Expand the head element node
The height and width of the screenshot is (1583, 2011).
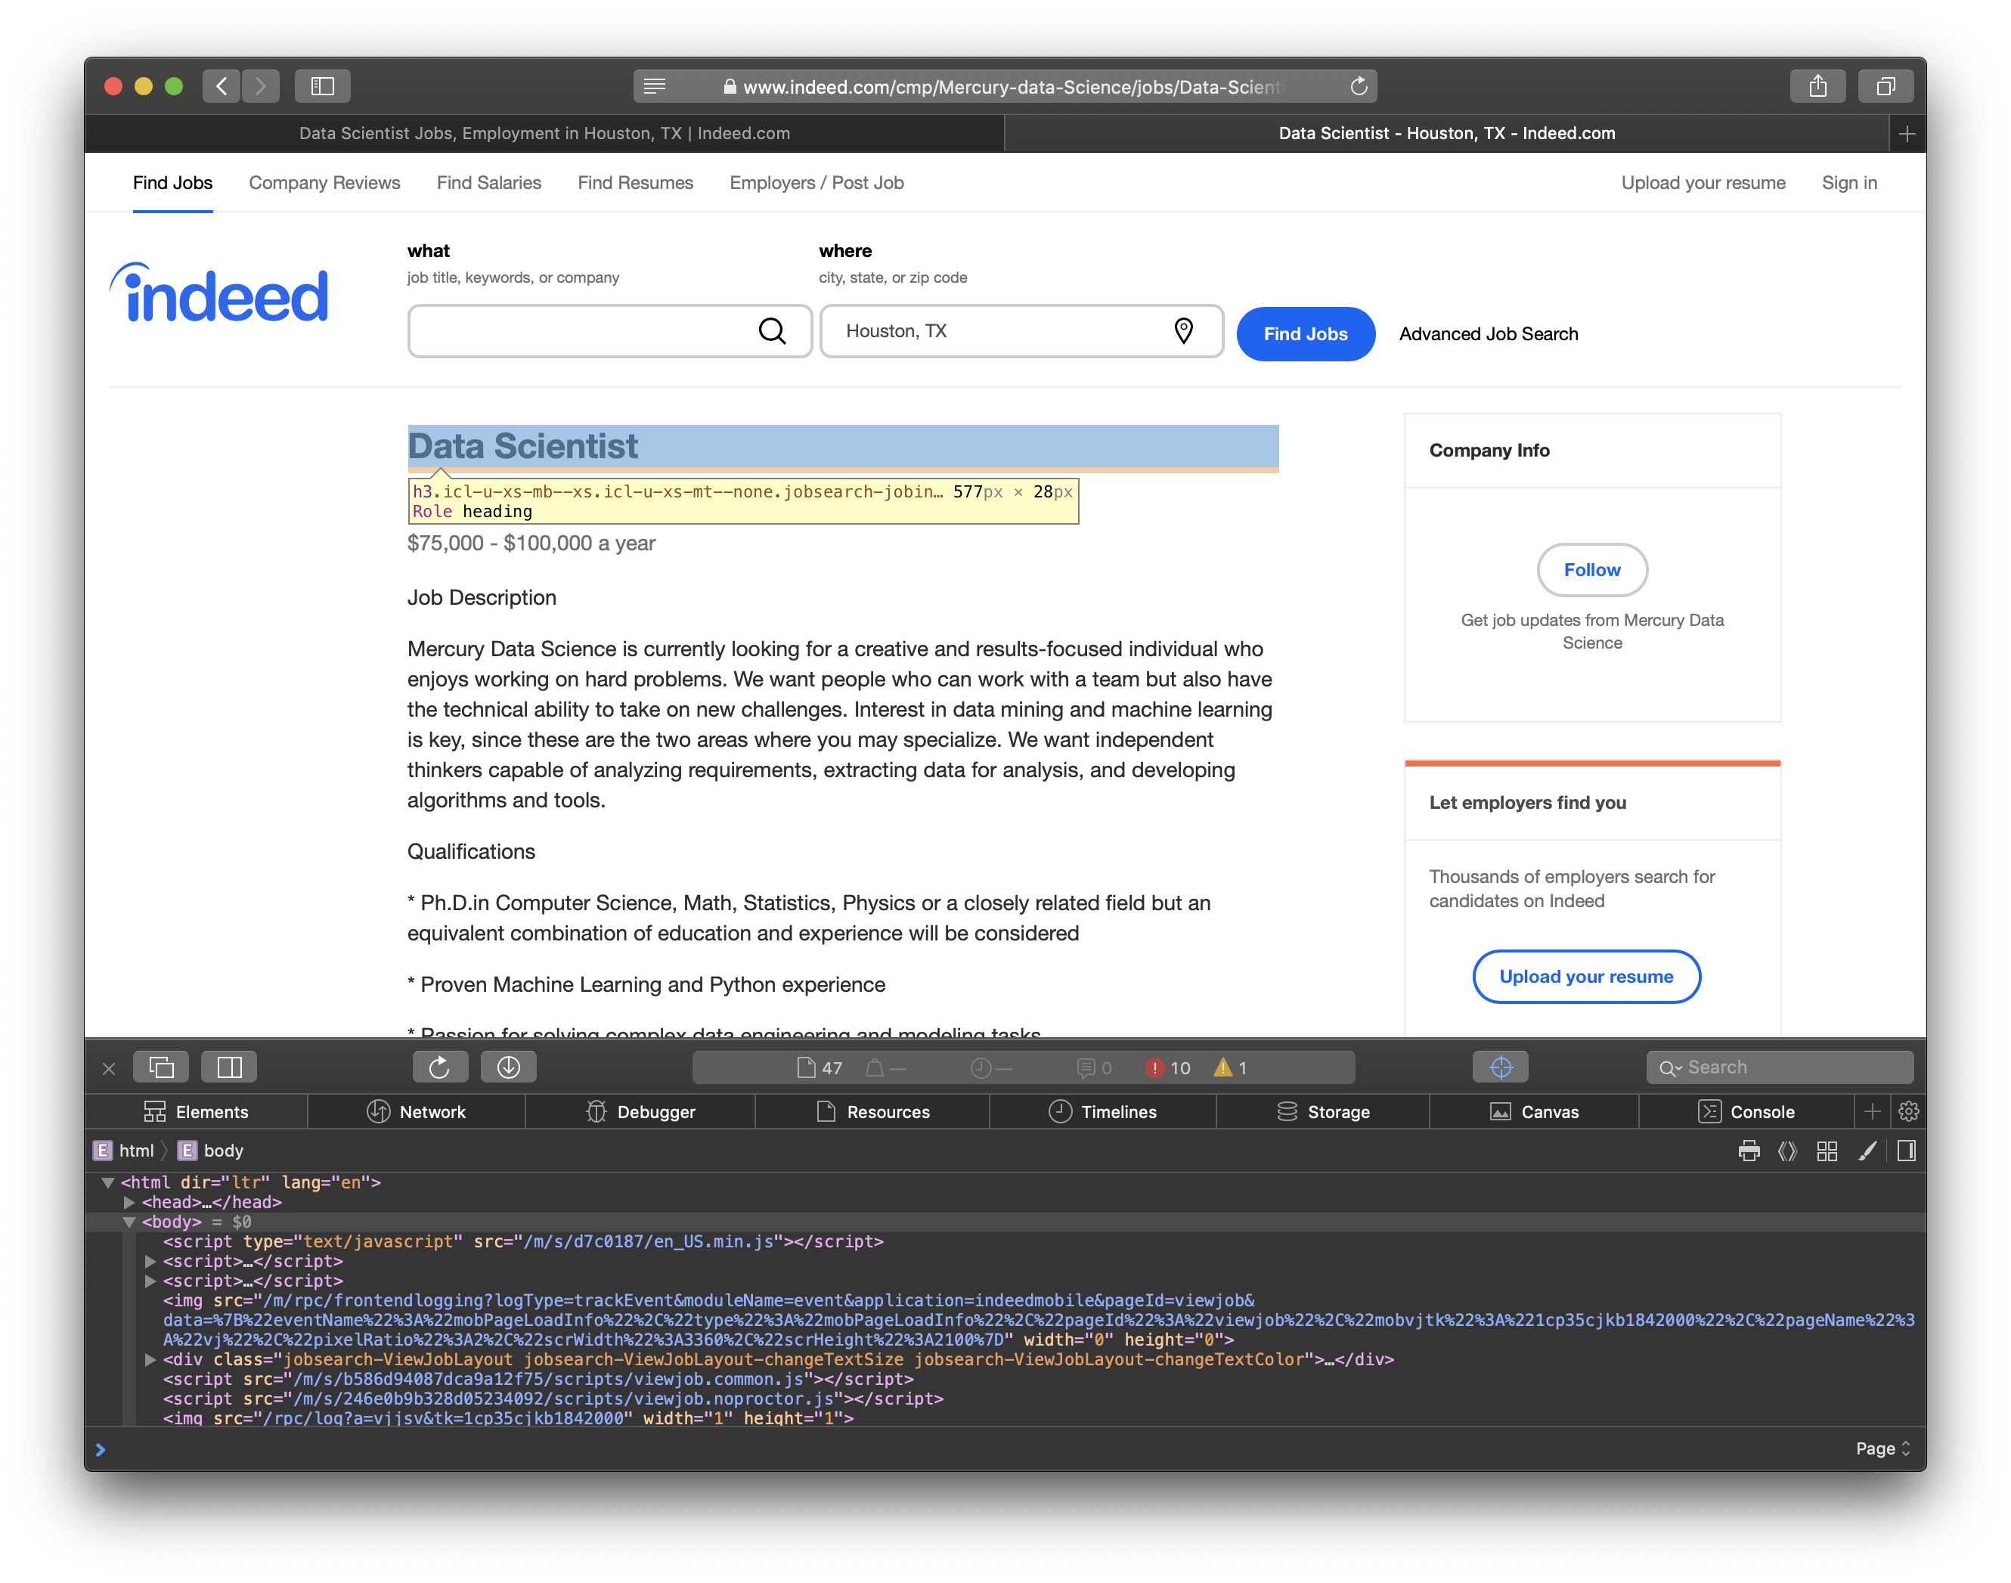[130, 1202]
